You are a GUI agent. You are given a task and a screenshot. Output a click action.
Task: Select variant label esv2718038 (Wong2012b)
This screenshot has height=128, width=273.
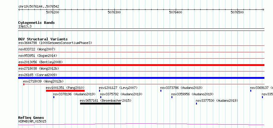39,69
